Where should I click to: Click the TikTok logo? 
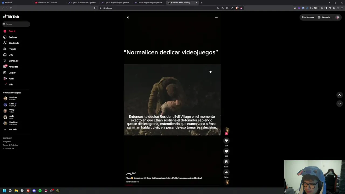click(11, 17)
